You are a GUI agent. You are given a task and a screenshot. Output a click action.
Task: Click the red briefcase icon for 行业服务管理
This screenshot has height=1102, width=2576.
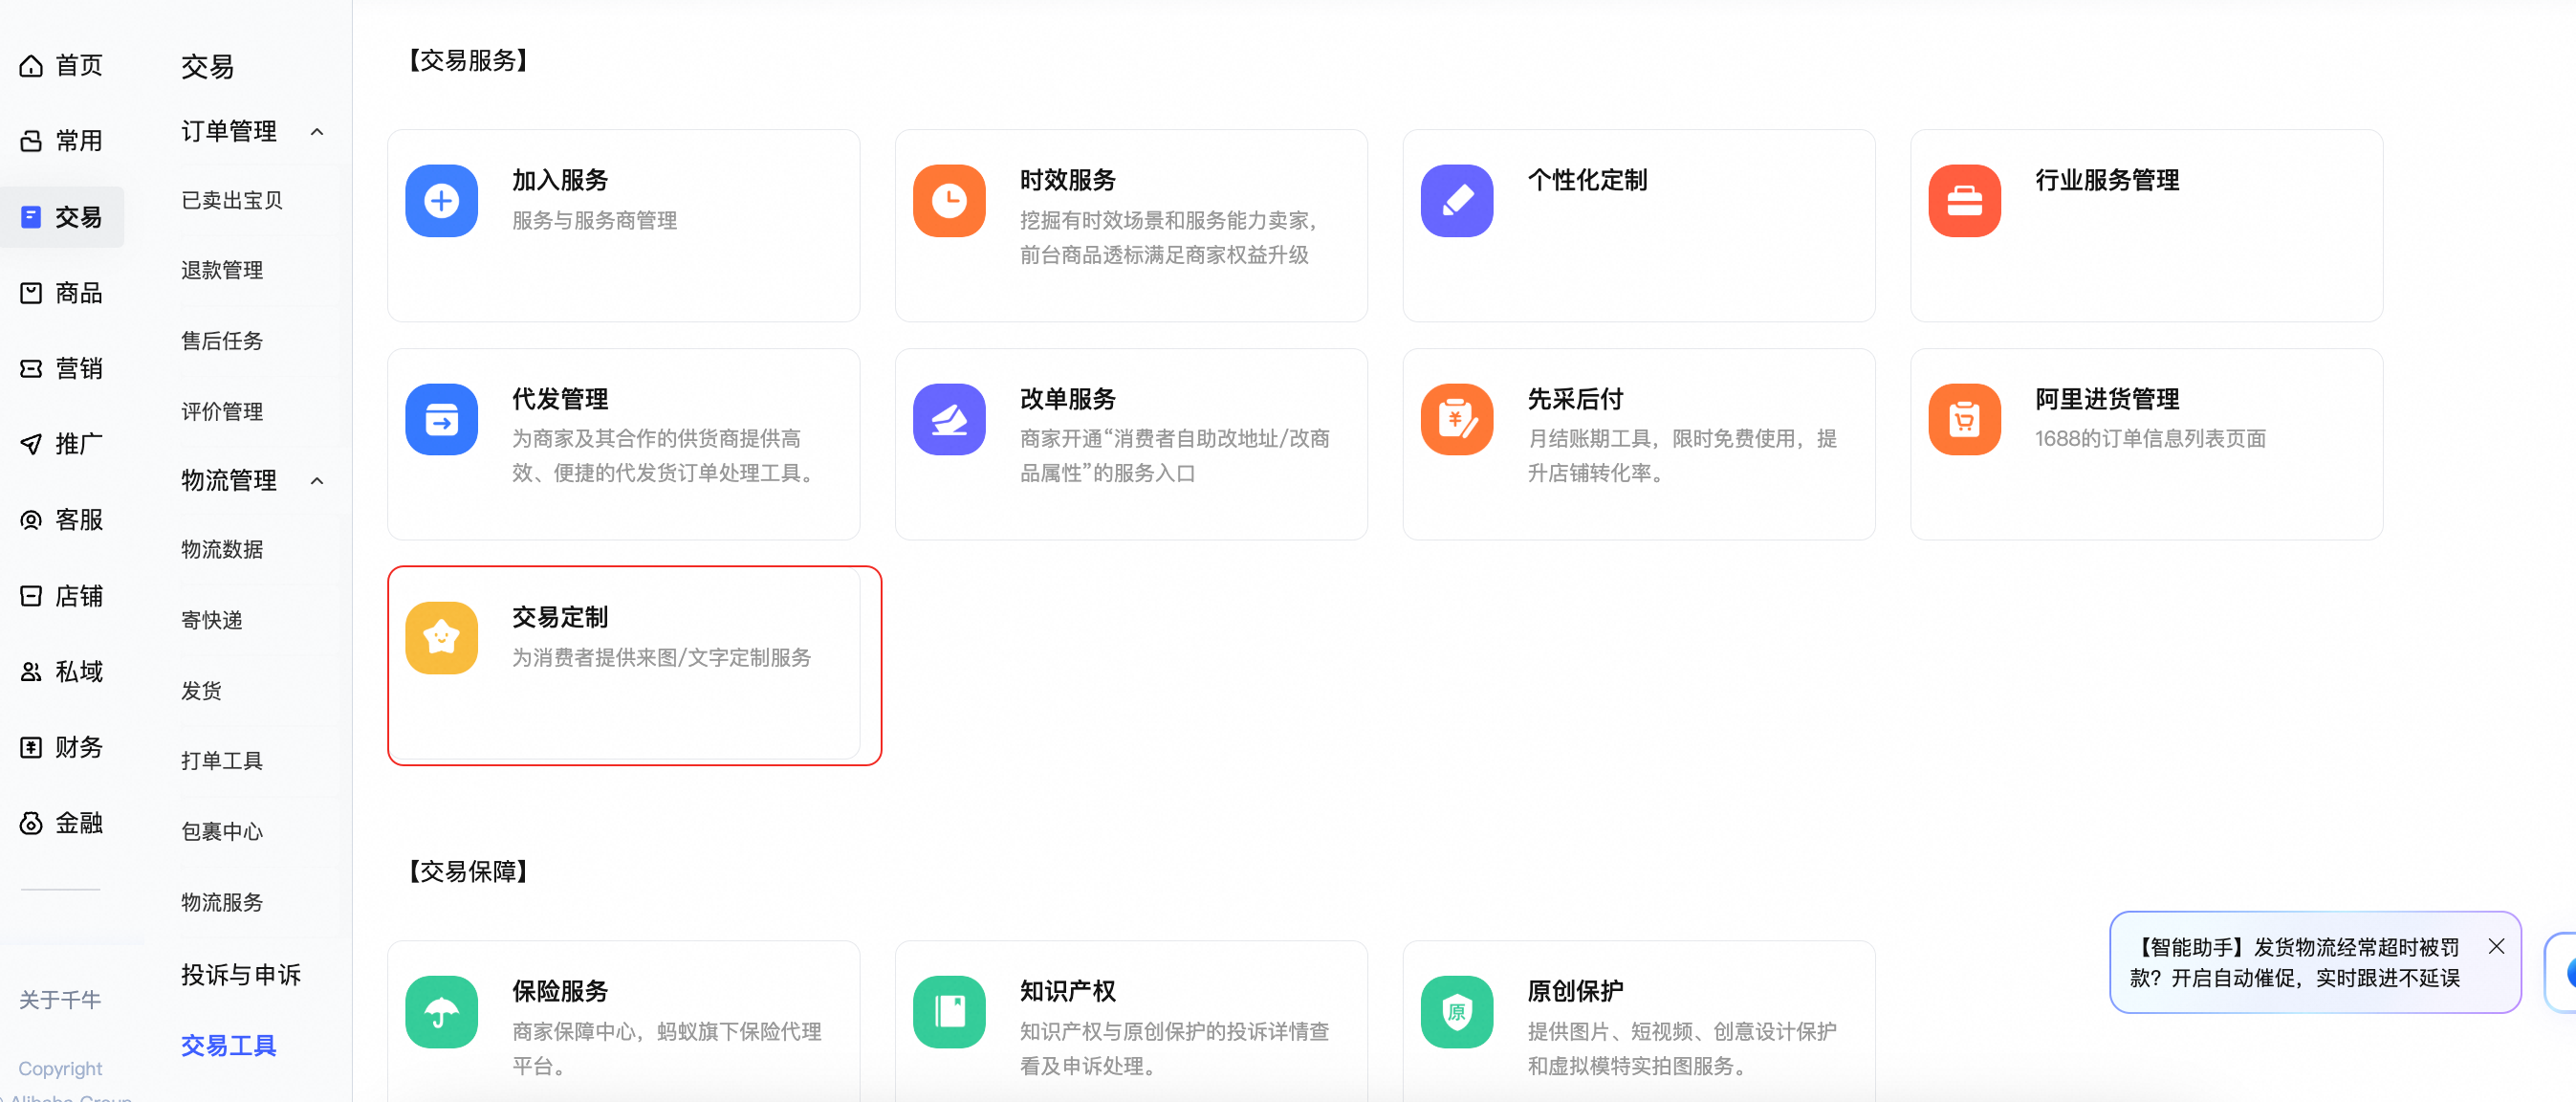(1965, 201)
